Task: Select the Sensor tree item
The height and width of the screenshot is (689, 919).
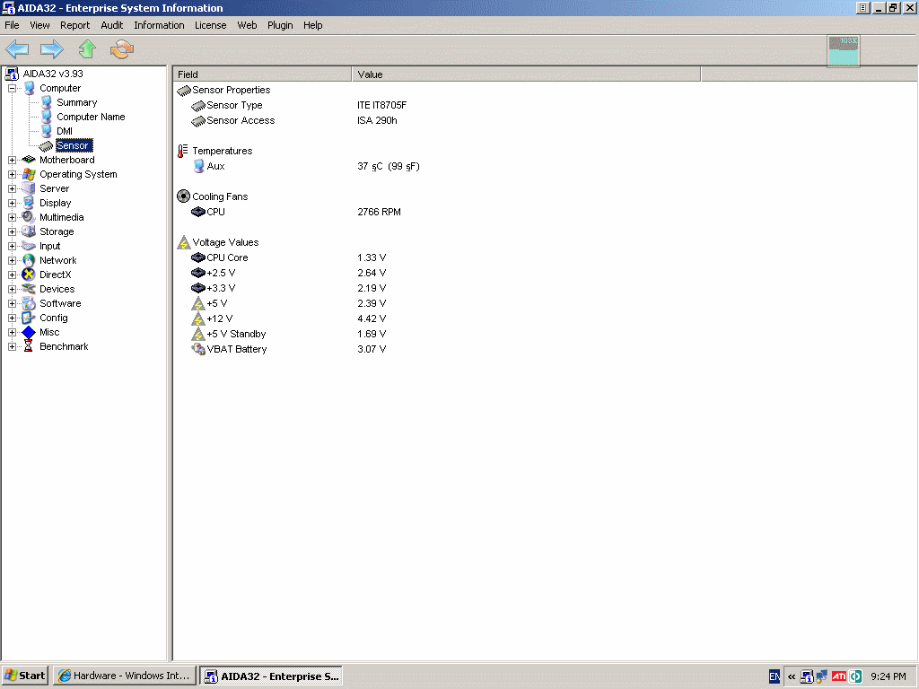Action: point(73,145)
